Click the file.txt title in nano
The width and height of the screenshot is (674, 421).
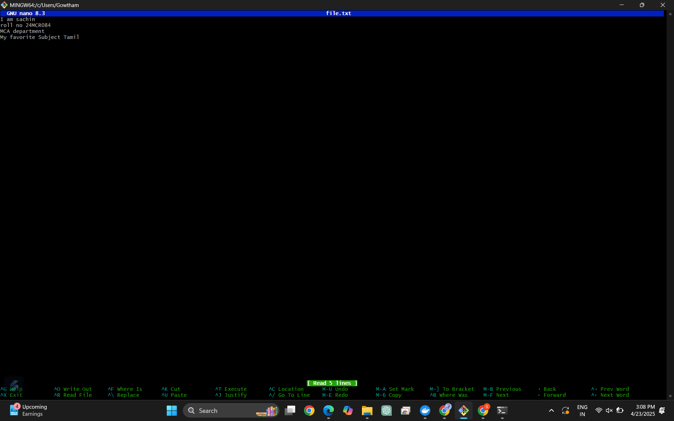pos(338,13)
